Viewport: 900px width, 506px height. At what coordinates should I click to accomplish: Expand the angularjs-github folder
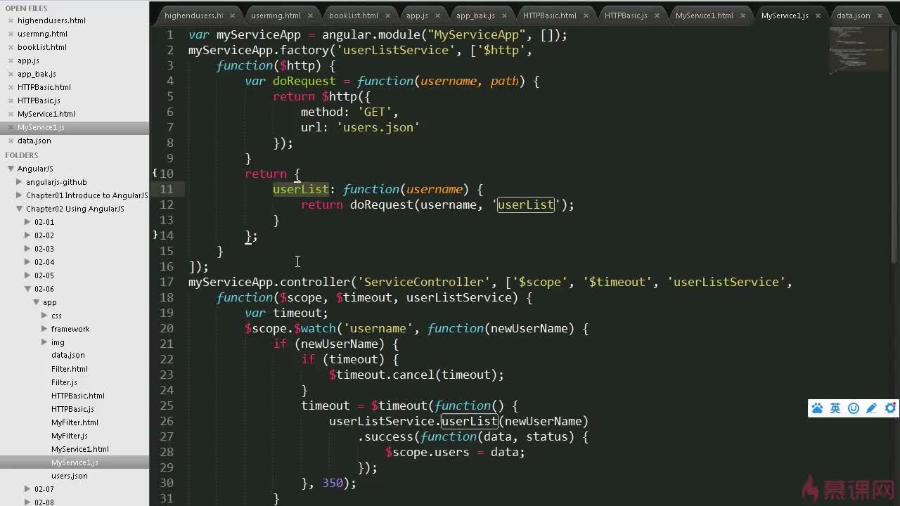click(20, 182)
